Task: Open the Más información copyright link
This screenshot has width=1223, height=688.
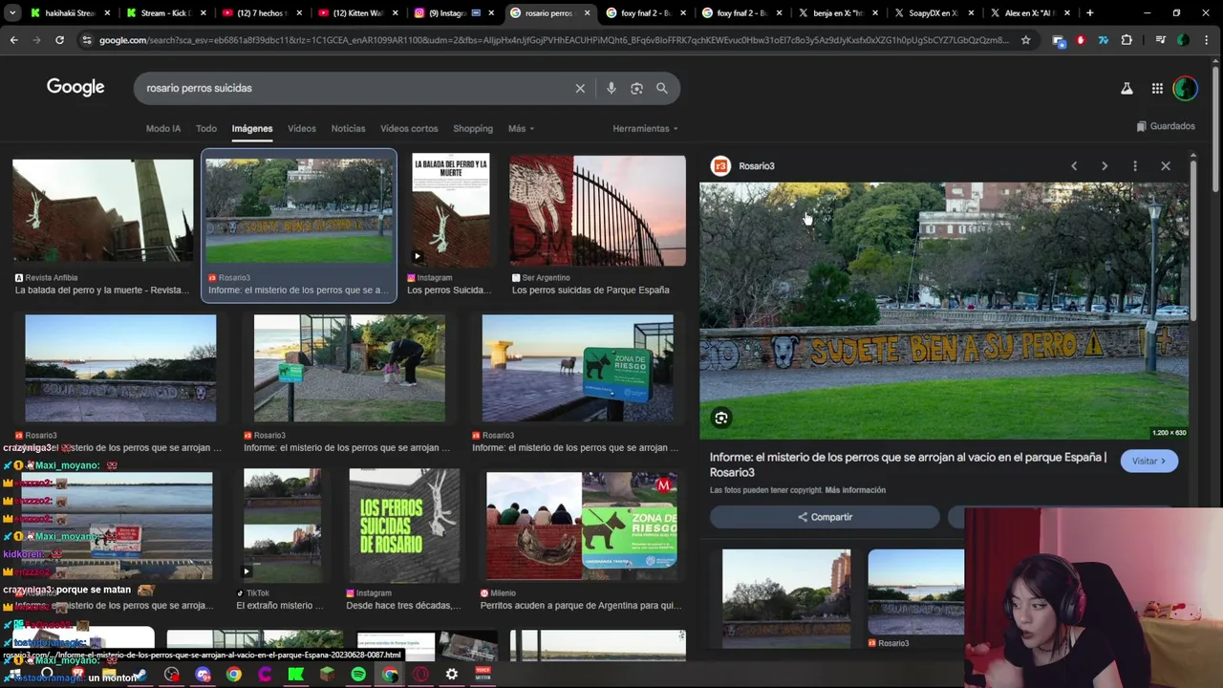Action: (x=855, y=490)
